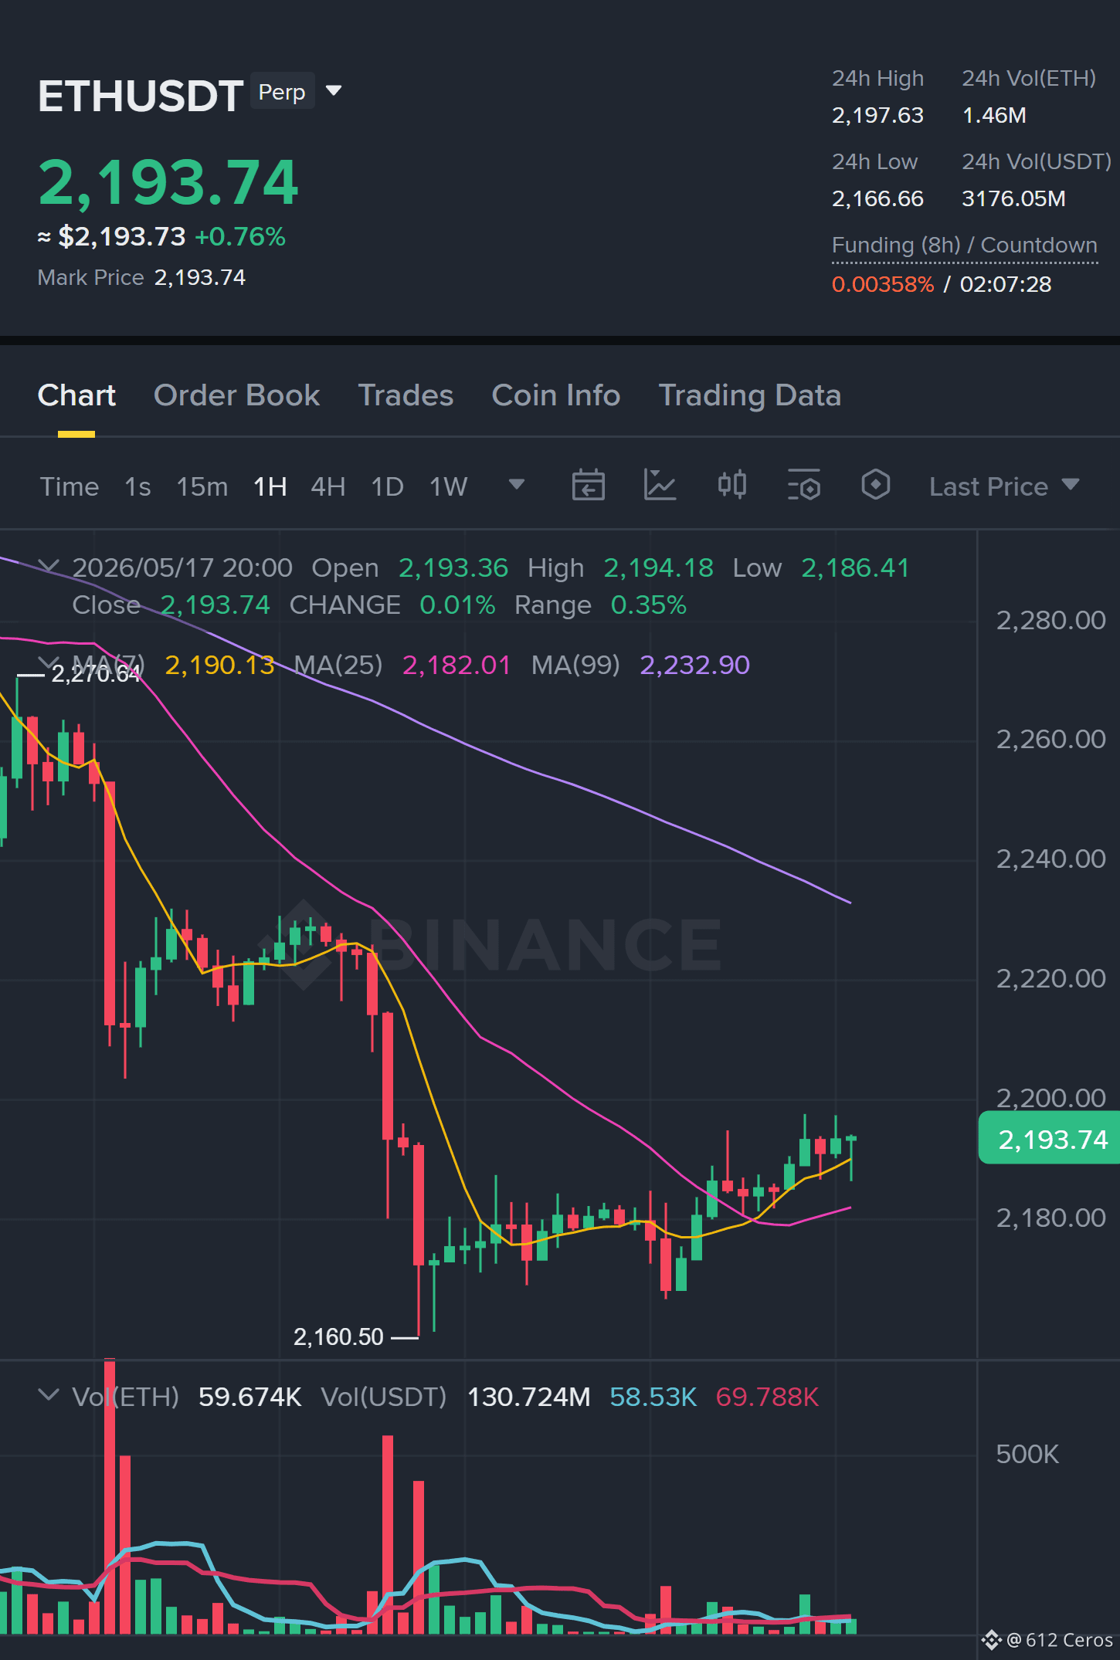Click the hexagon chart preferences icon
This screenshot has width=1120, height=1660.
pyautogui.click(x=875, y=485)
